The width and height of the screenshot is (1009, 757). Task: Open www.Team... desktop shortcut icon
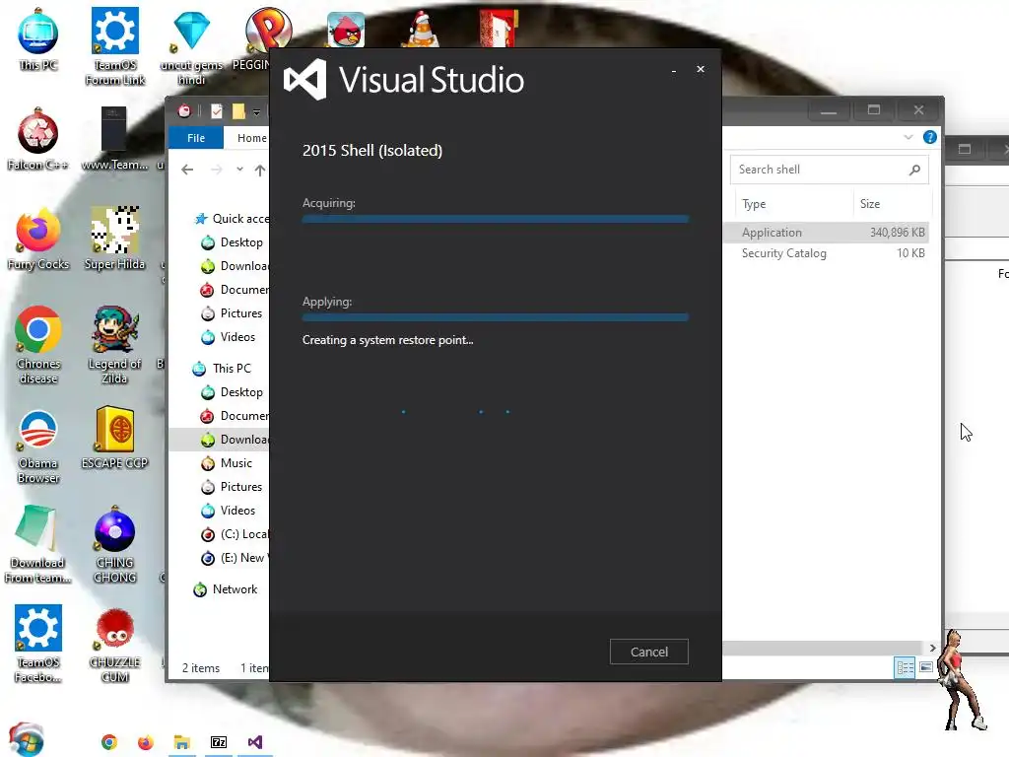pyautogui.click(x=114, y=140)
